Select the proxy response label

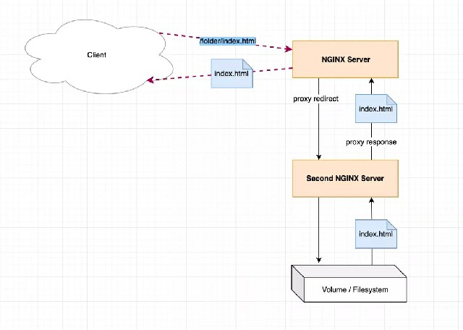click(371, 143)
